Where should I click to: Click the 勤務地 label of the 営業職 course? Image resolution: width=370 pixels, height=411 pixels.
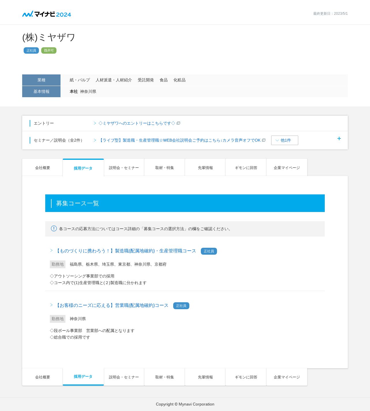(x=58, y=319)
